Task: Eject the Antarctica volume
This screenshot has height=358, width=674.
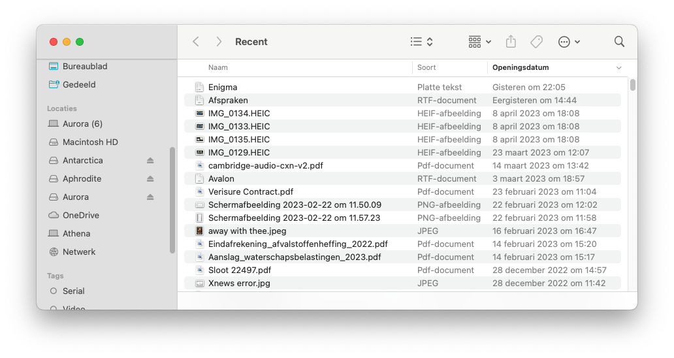Action: coord(150,161)
